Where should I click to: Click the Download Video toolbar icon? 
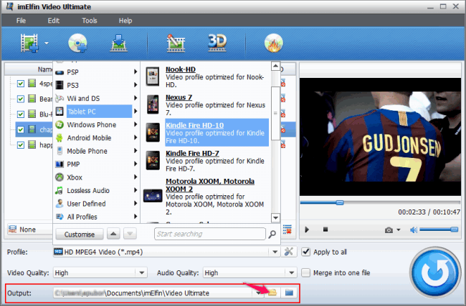pyautogui.click(x=118, y=44)
